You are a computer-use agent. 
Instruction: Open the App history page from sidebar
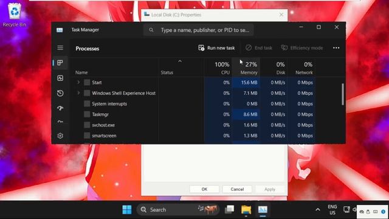60,93
